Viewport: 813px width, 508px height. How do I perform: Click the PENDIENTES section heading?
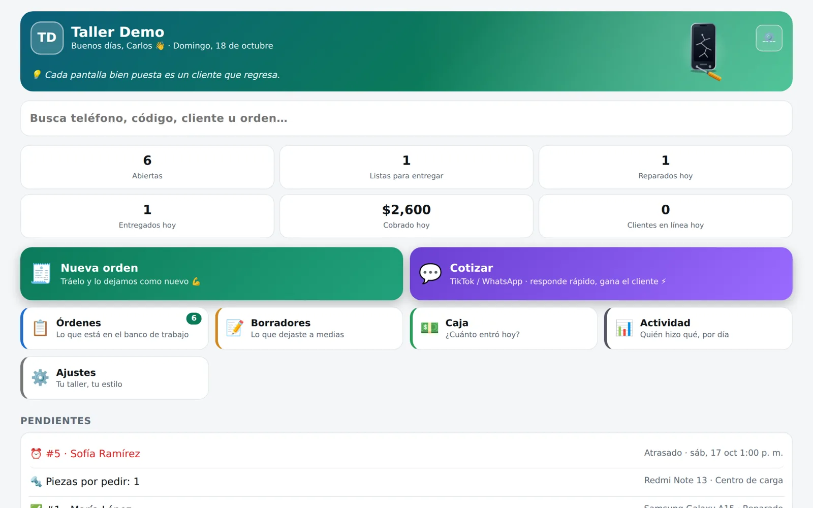point(56,421)
